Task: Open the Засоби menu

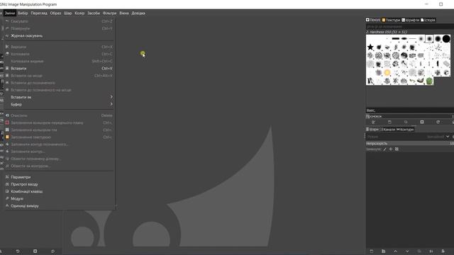Action: pos(94,13)
